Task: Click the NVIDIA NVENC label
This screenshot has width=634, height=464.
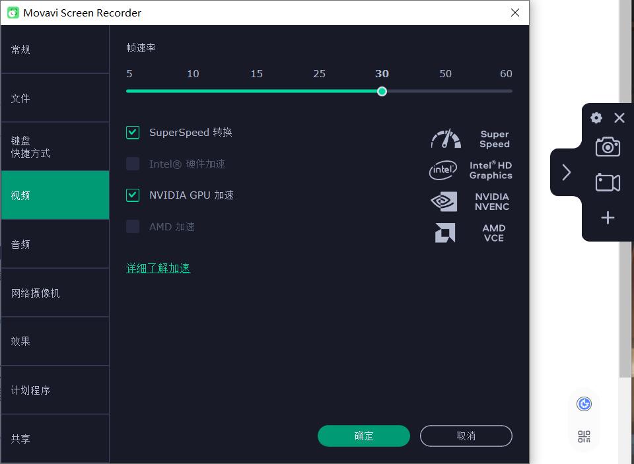Action: point(491,201)
